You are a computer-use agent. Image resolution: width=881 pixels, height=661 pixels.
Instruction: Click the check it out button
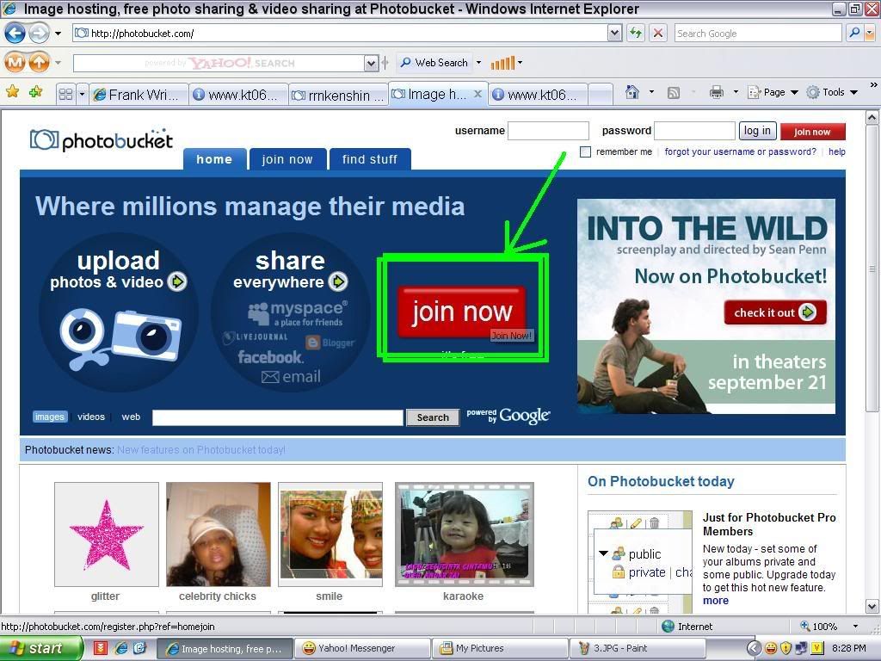(775, 312)
